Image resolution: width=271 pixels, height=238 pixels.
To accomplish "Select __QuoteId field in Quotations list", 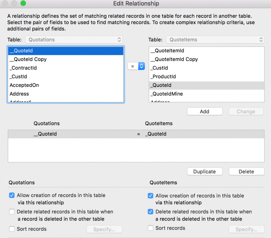I will [x=66, y=51].
